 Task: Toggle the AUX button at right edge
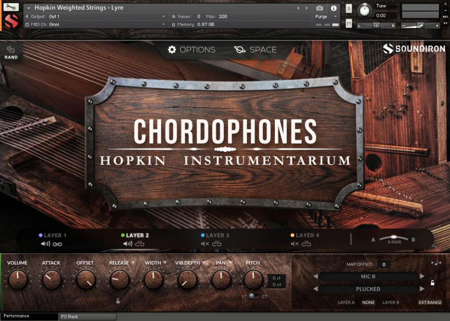point(445,17)
